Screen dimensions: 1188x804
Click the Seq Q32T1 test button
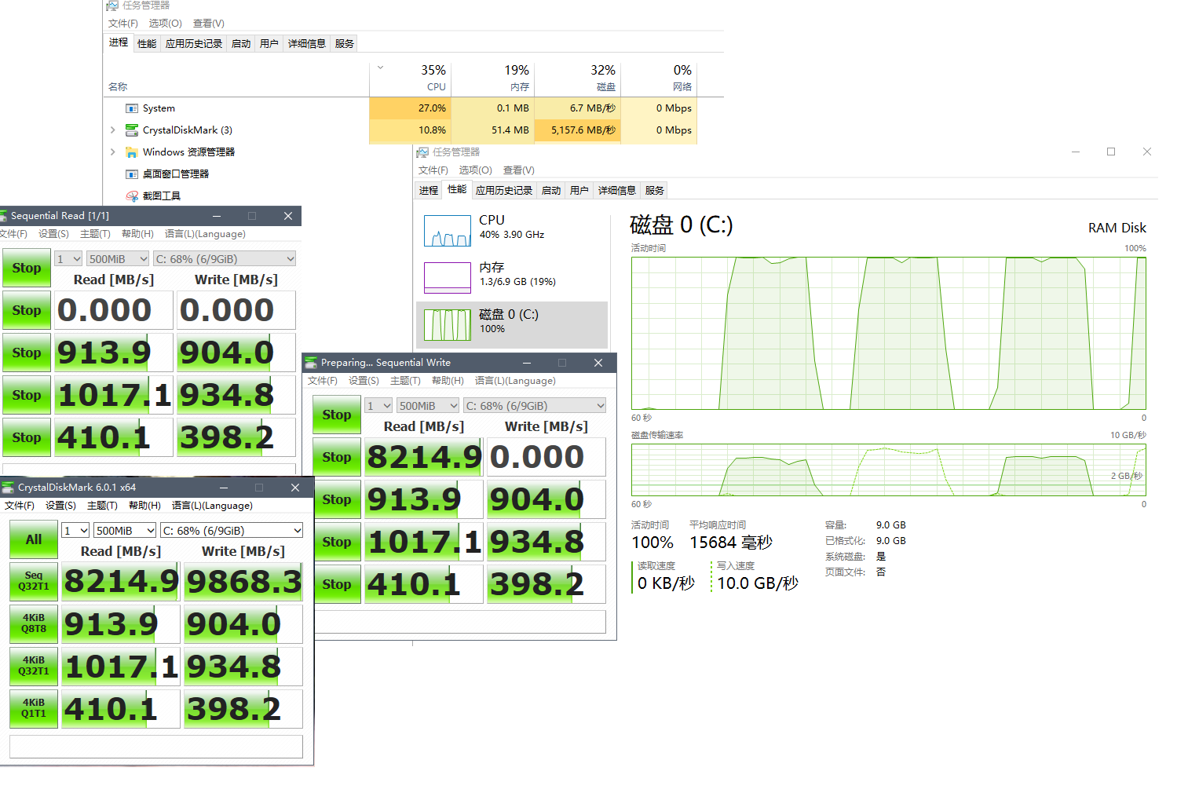(x=34, y=581)
